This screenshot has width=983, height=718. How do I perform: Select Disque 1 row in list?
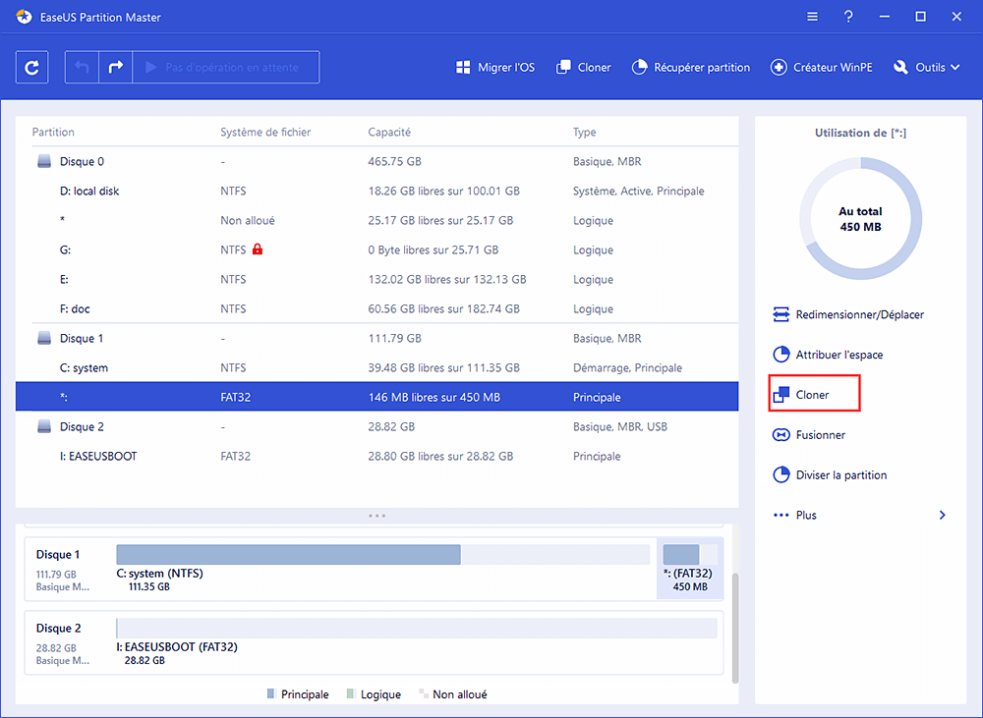pos(376,338)
